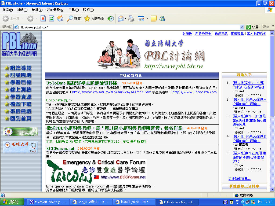This screenshot has height=206, width=275.
Task: Click the 更多新進文章 link
Action: coord(240,178)
